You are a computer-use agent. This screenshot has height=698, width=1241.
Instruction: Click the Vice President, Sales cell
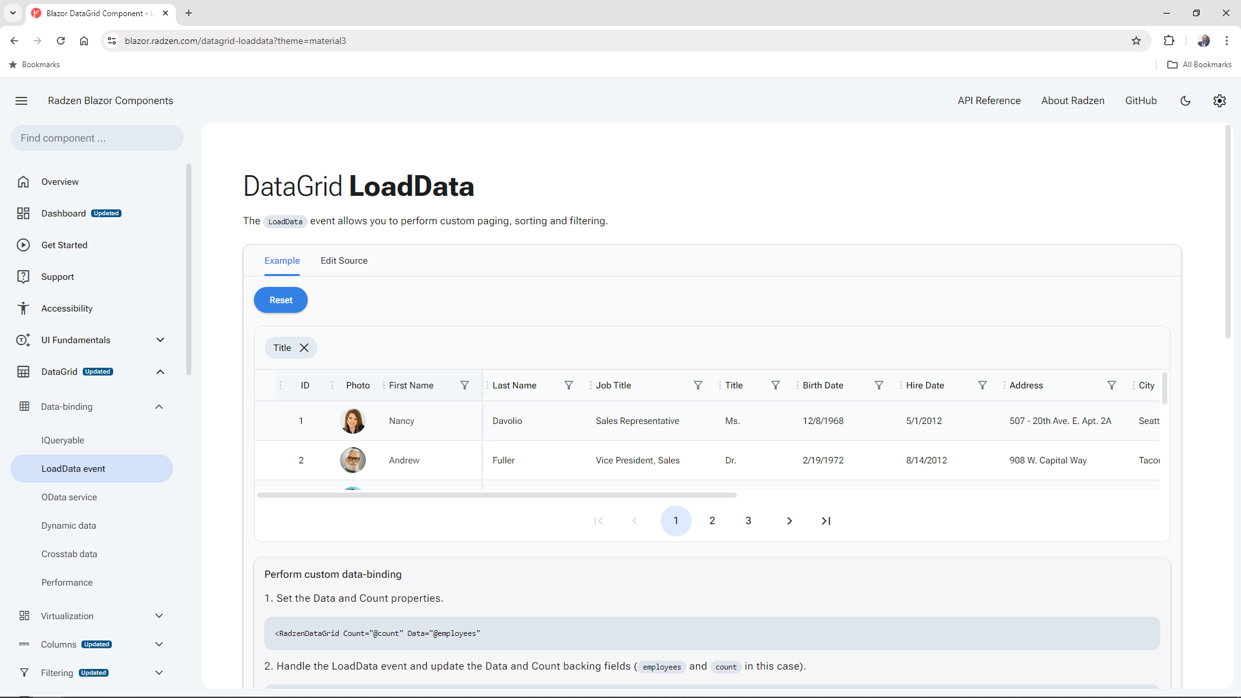637,460
